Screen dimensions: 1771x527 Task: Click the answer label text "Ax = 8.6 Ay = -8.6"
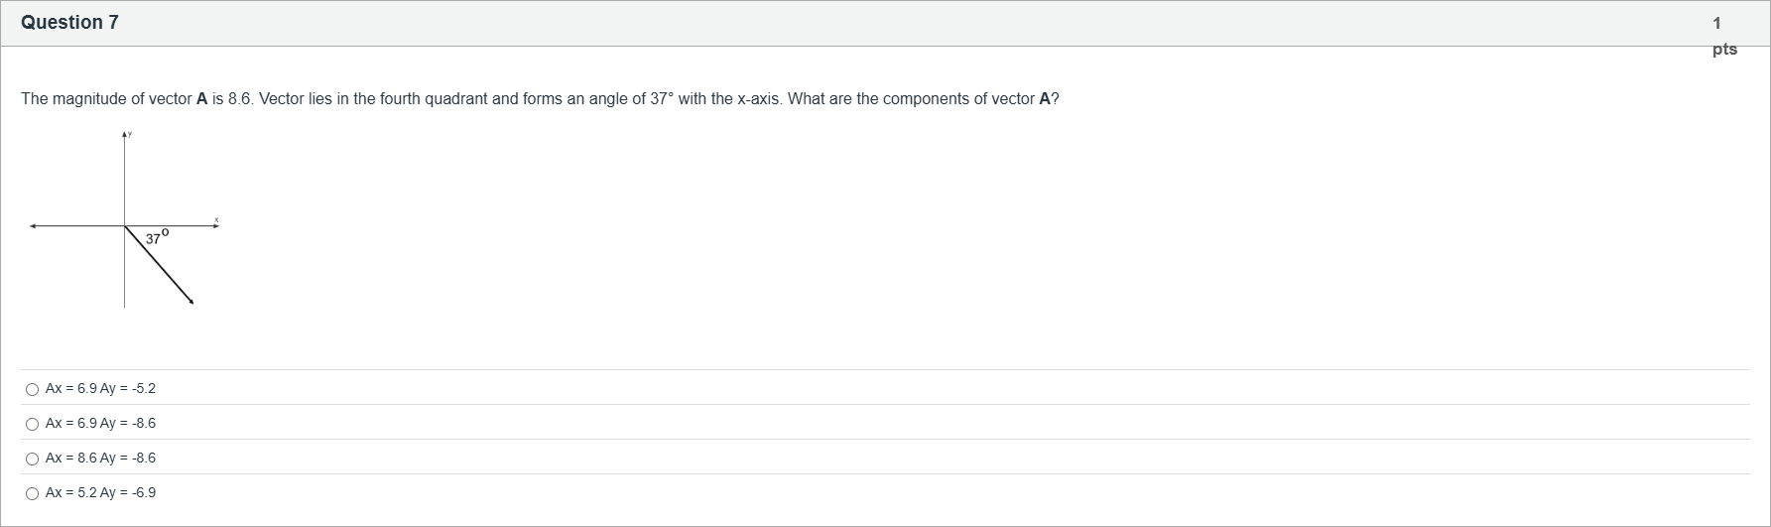tap(100, 459)
